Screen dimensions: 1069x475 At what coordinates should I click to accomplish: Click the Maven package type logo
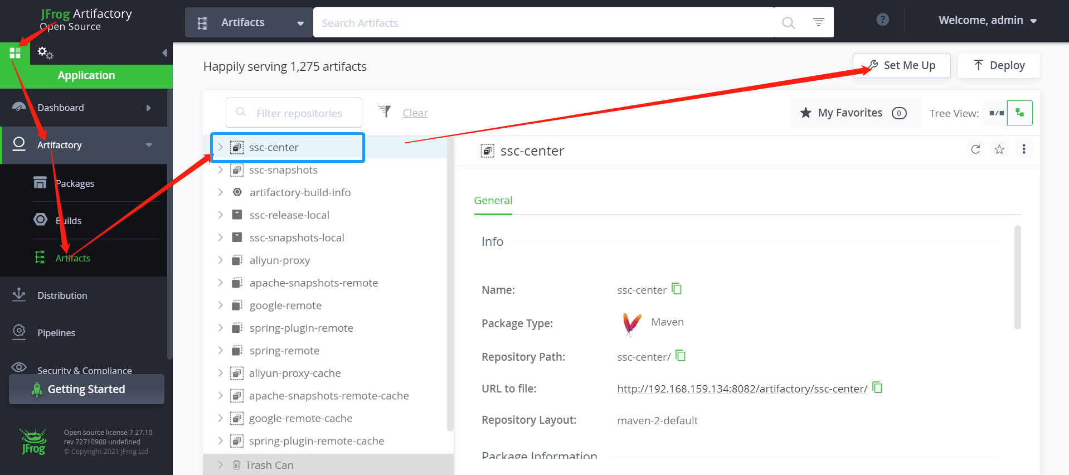(631, 324)
